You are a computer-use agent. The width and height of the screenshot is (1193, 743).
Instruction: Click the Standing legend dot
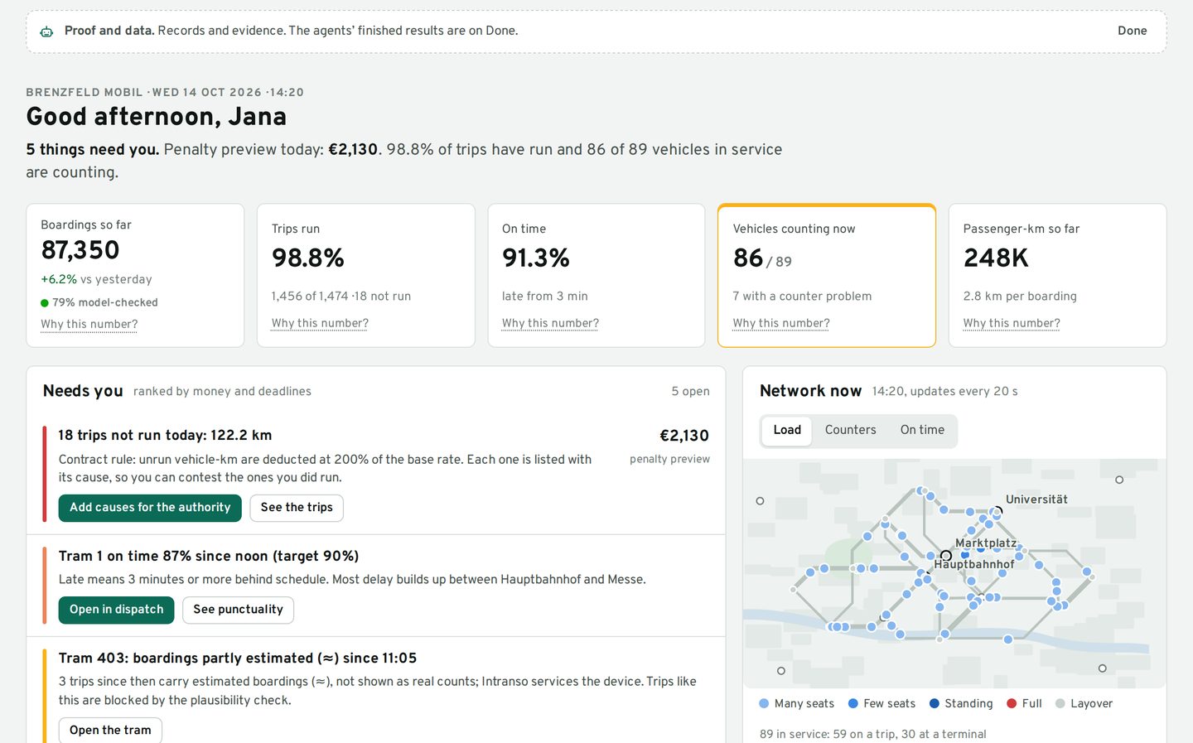[935, 703]
